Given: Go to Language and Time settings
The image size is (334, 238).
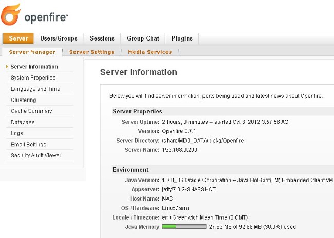Looking at the screenshot, I should click(x=35, y=89).
